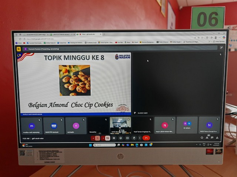Screen dimensions: 237x177
Task: Turn on the red camera button
Action: pos(108,138)
